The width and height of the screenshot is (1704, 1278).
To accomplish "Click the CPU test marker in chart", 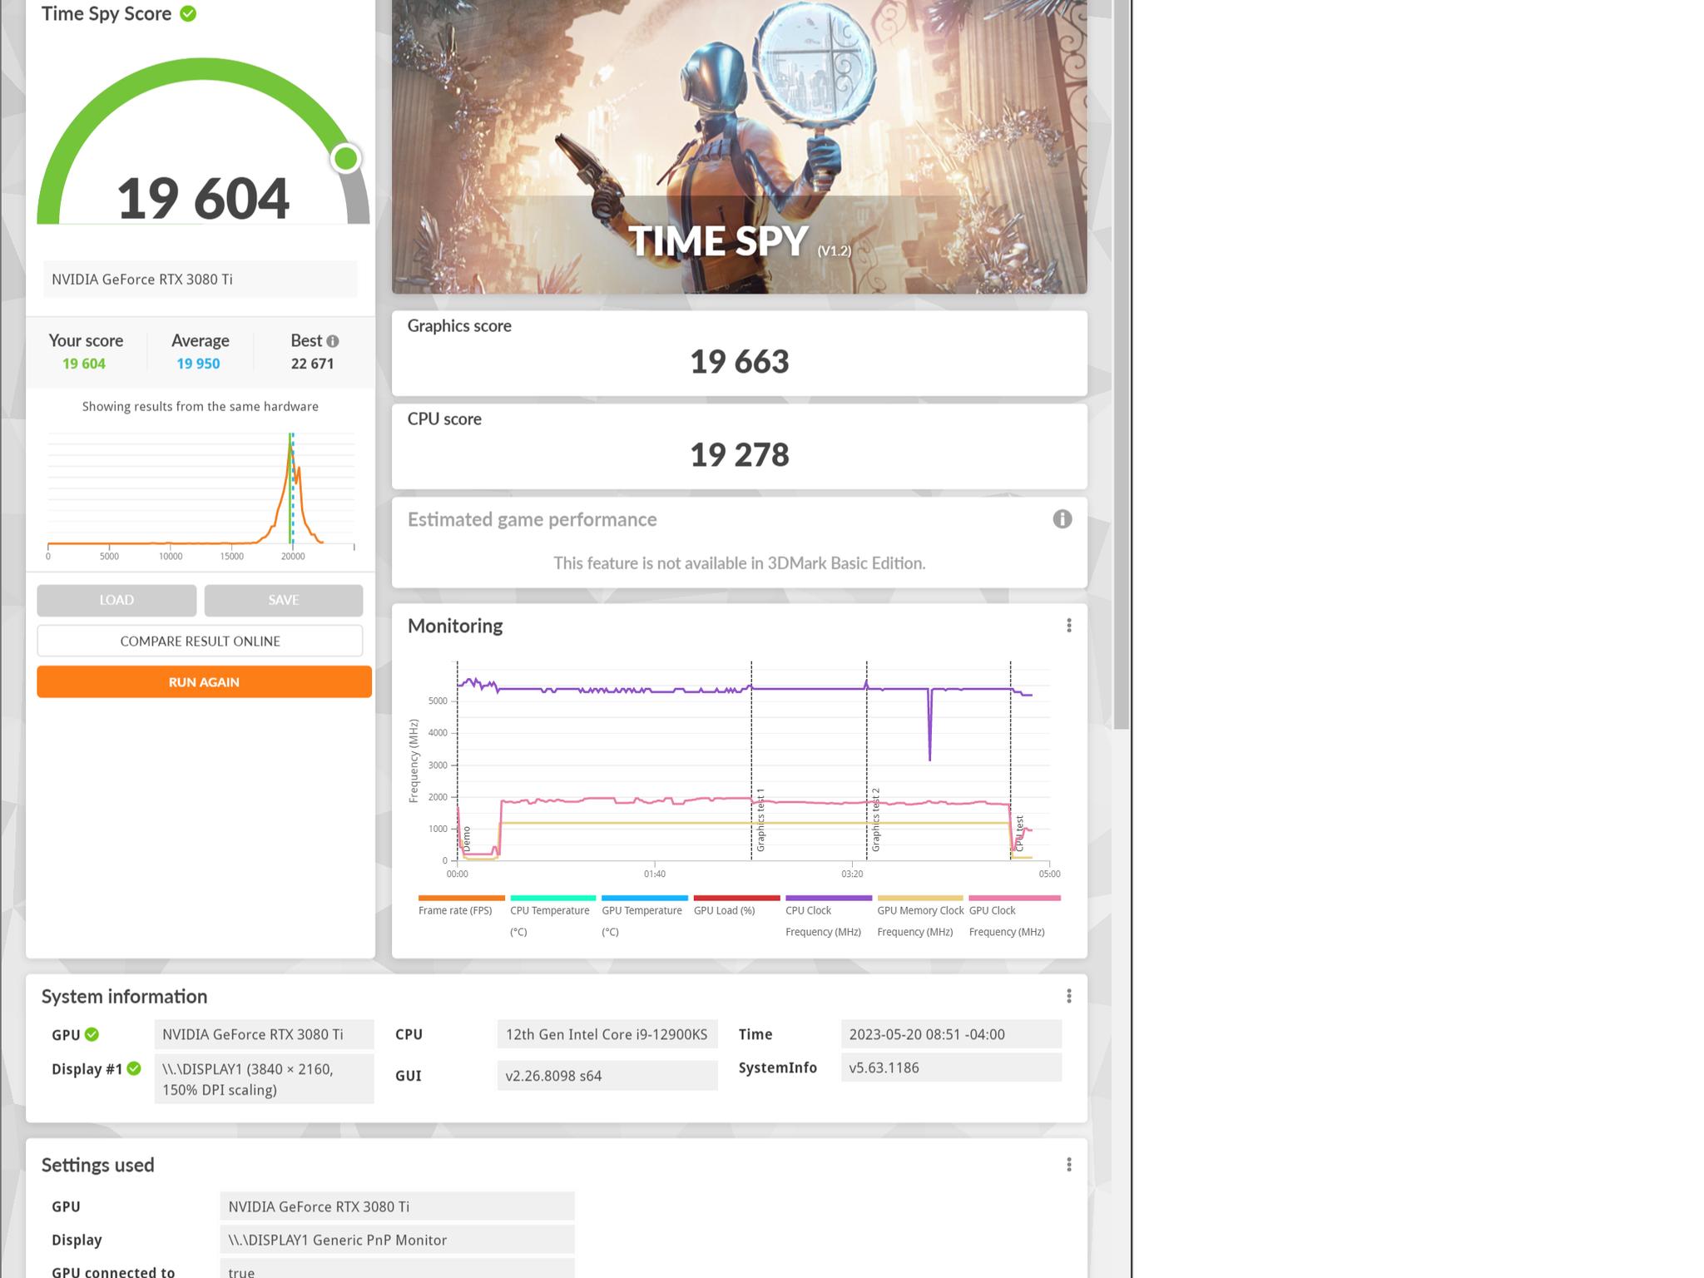I will [x=1019, y=833].
